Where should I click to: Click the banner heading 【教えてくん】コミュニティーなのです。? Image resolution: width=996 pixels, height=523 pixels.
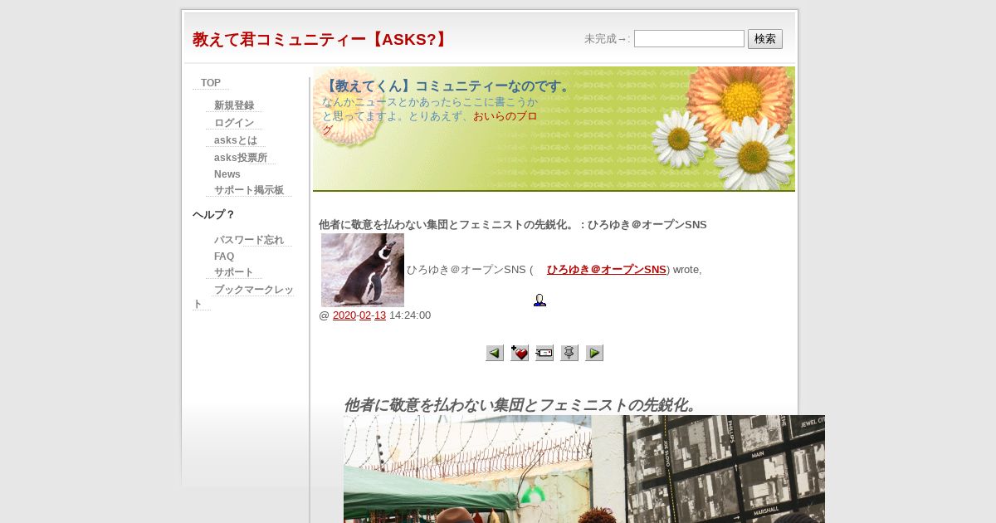pos(449,86)
